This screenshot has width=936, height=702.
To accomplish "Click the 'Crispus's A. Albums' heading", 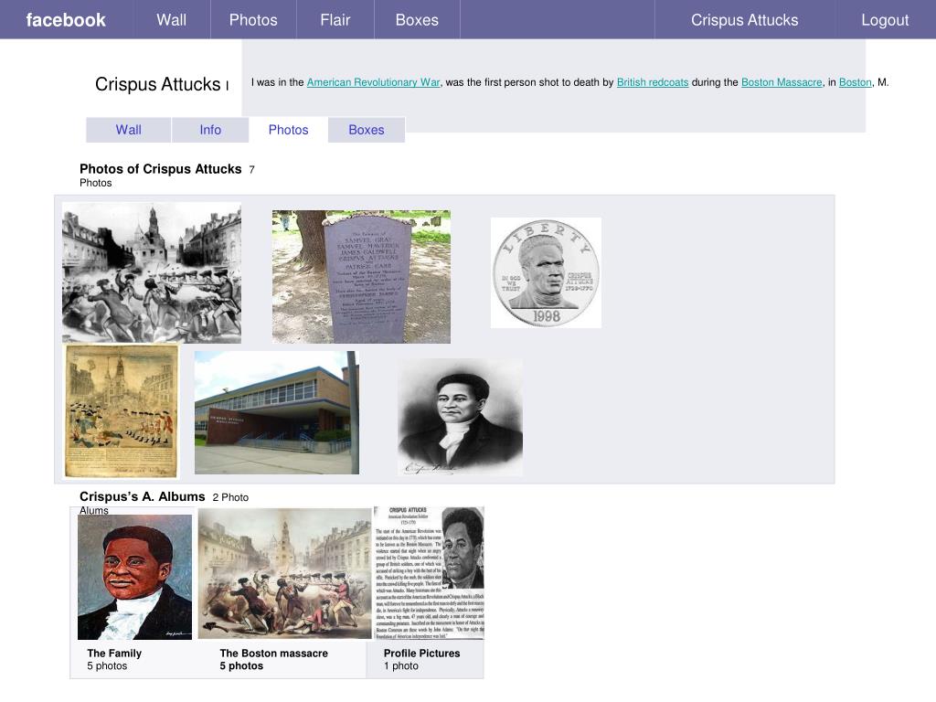I will [x=142, y=496].
